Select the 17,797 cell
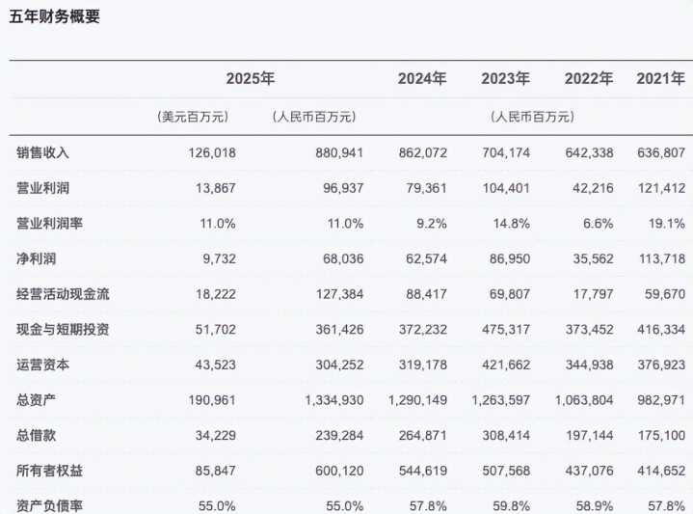This screenshot has width=693, height=514. pos(593,294)
